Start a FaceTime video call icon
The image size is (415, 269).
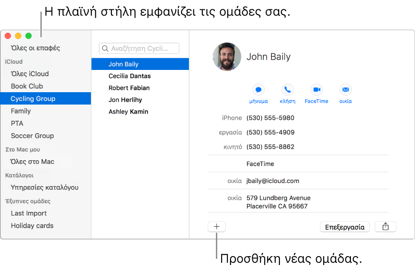coord(316,90)
